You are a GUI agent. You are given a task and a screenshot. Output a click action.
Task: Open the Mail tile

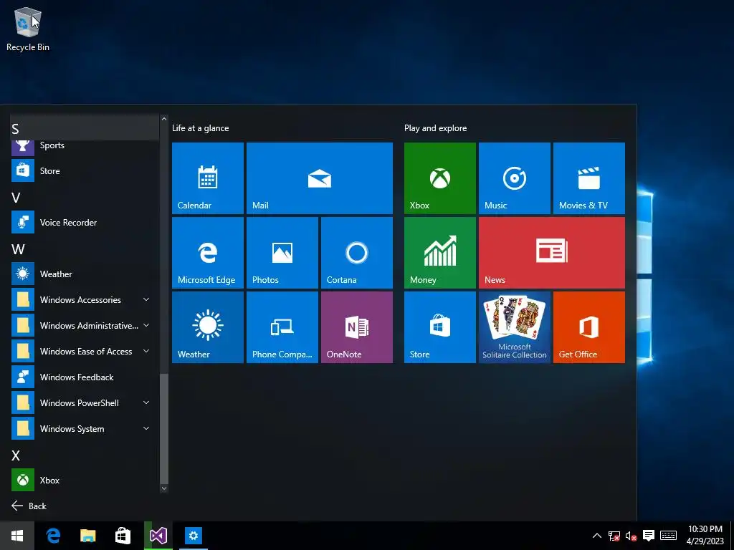click(320, 178)
